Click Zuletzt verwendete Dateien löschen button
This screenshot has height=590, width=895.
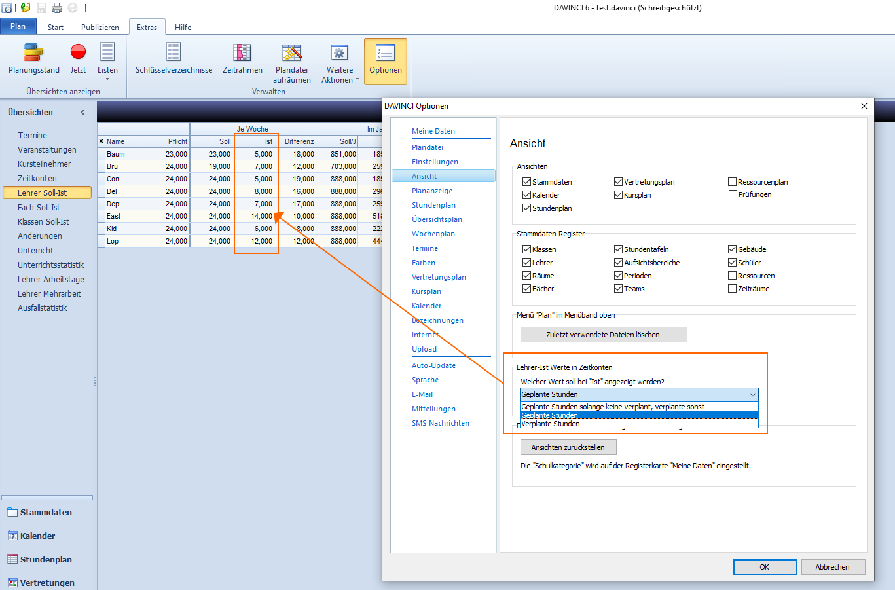click(x=604, y=335)
